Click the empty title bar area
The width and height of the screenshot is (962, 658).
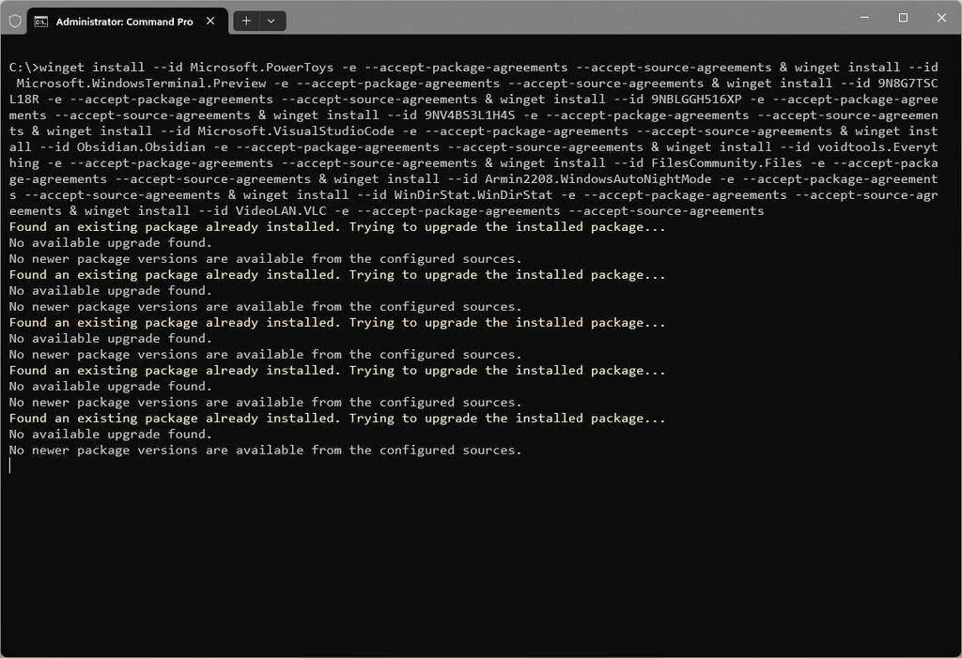(564, 17)
